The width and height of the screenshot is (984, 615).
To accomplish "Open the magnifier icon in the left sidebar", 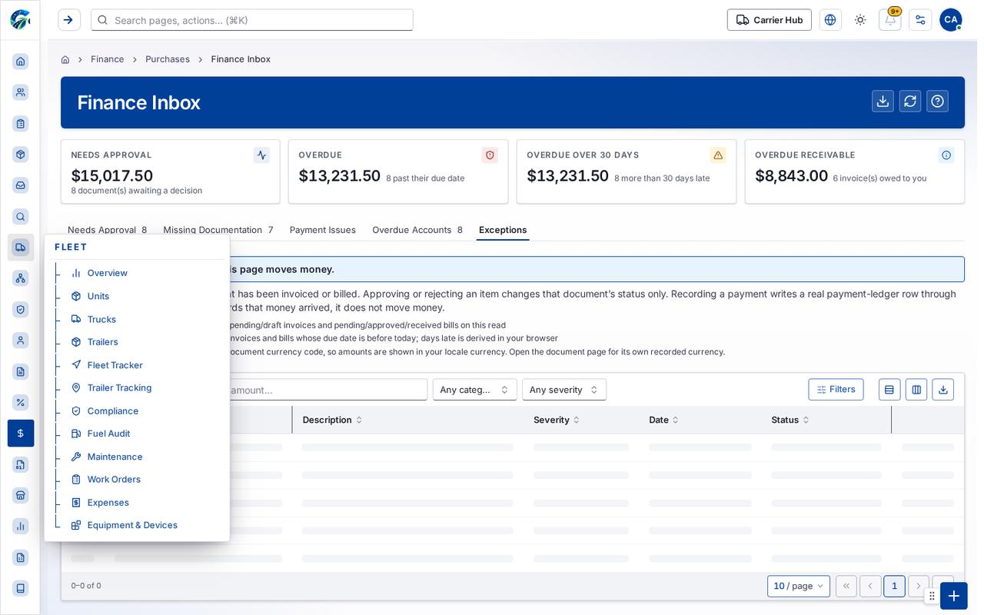I will coord(21,217).
